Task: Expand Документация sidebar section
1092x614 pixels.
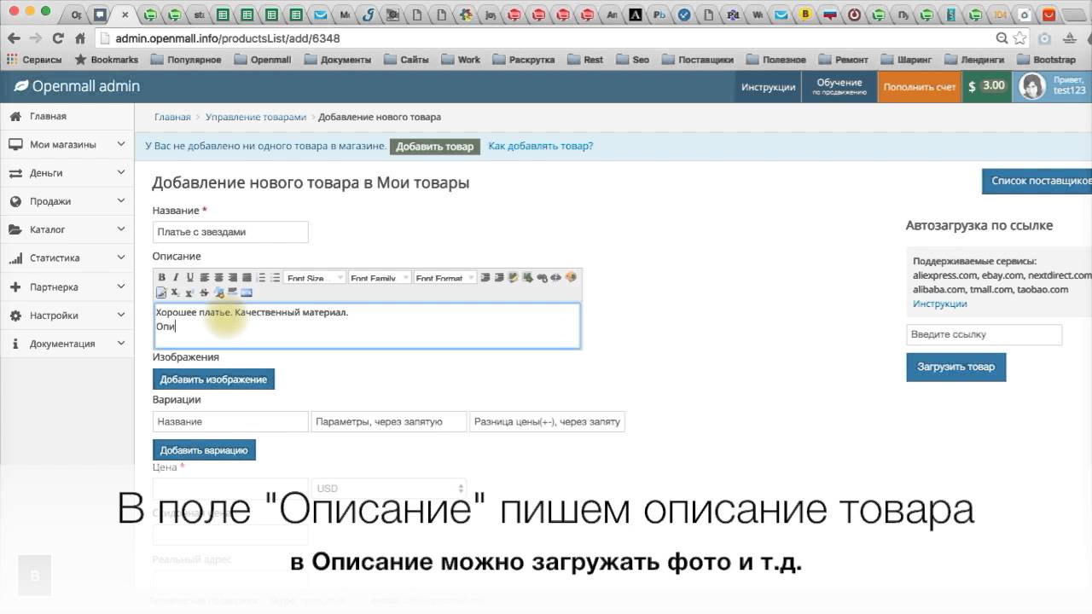Action: point(67,344)
